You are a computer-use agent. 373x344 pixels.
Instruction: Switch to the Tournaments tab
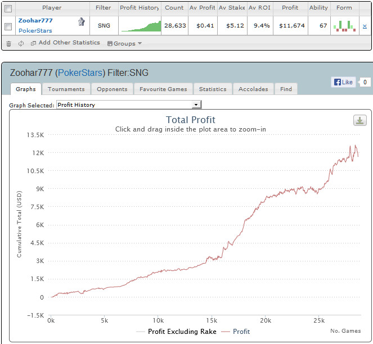click(66, 89)
